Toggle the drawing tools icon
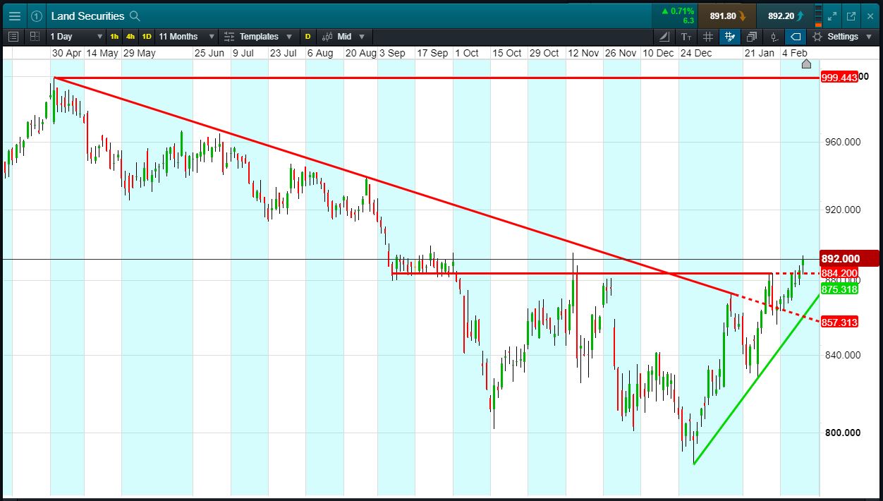Viewport: 883px width, 501px height. [730, 36]
